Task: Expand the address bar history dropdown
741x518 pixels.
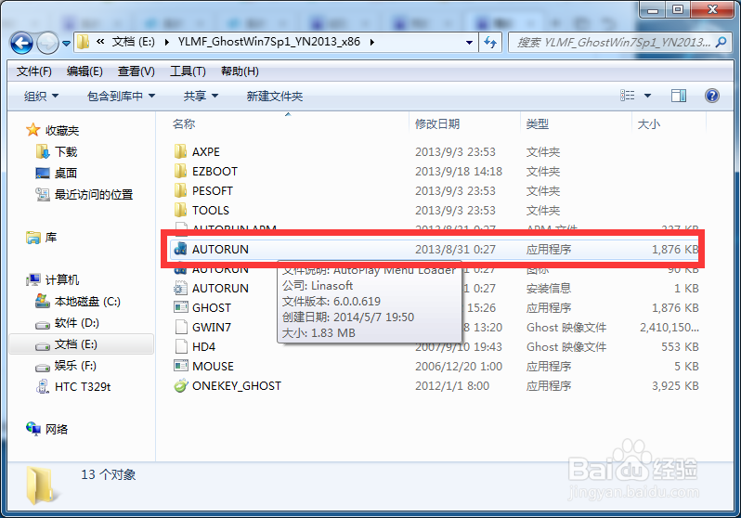Action: pyautogui.click(x=469, y=43)
